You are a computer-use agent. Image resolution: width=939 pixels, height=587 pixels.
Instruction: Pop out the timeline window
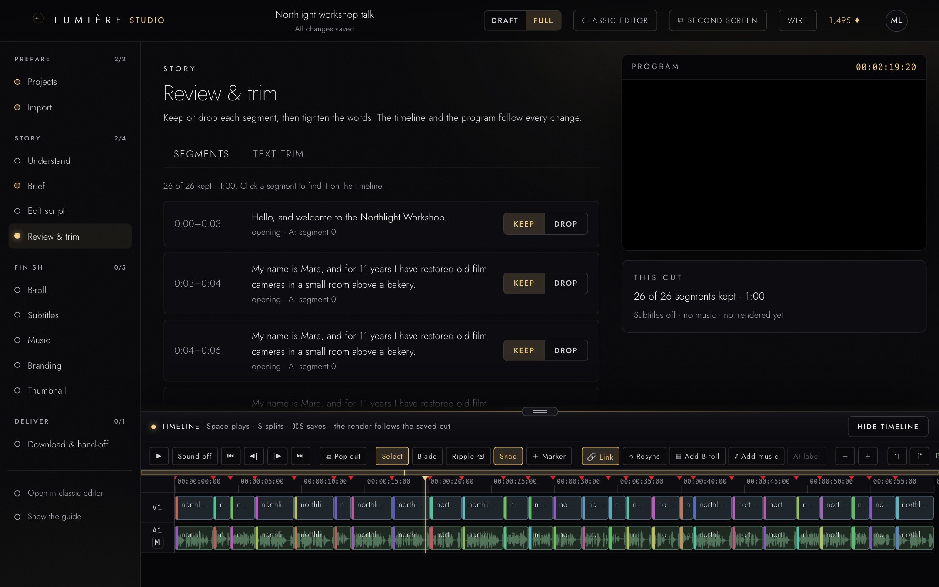[x=343, y=456]
